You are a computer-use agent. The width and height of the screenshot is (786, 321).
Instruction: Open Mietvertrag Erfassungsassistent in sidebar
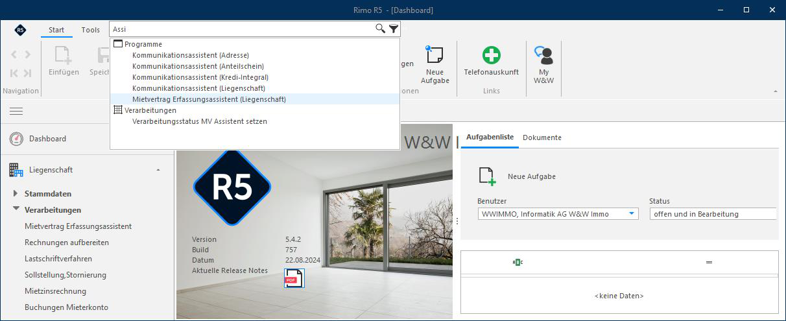tap(78, 226)
